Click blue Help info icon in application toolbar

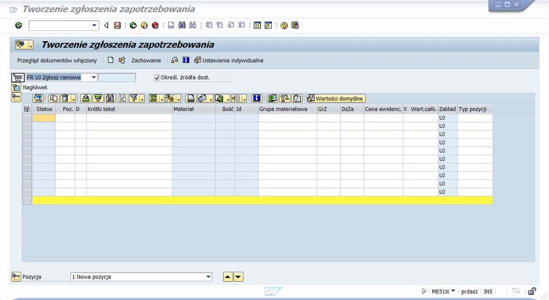point(186,60)
